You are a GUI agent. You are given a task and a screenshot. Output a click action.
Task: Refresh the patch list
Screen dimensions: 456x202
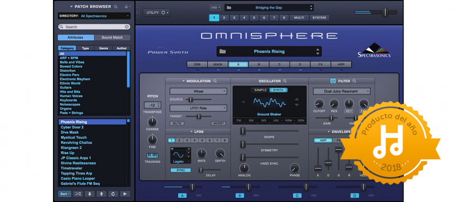click(113, 194)
